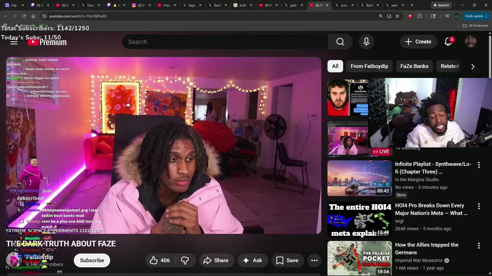This screenshot has height=276, width=492.
Task: Open options for the Infinite Playlist video
Action: [479, 165]
